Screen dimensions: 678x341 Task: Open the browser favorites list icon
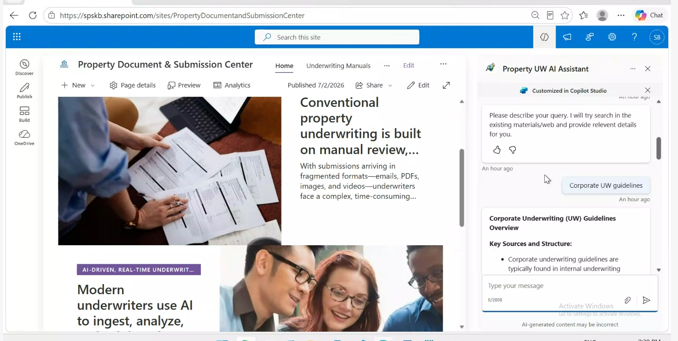click(584, 15)
